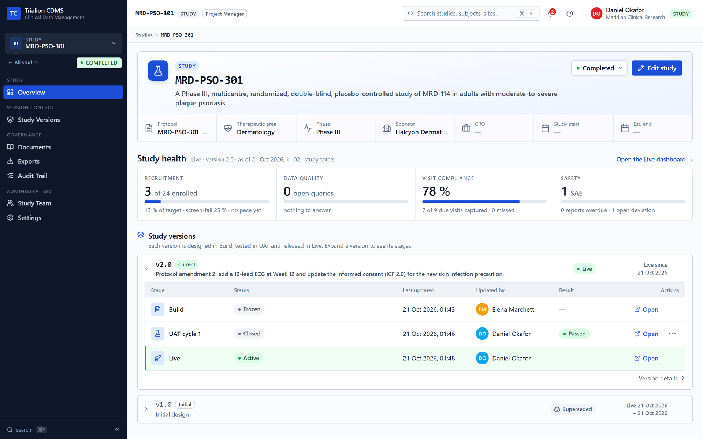Click the Live stage rocket icon
This screenshot has height=439, width=703.
pos(157,358)
